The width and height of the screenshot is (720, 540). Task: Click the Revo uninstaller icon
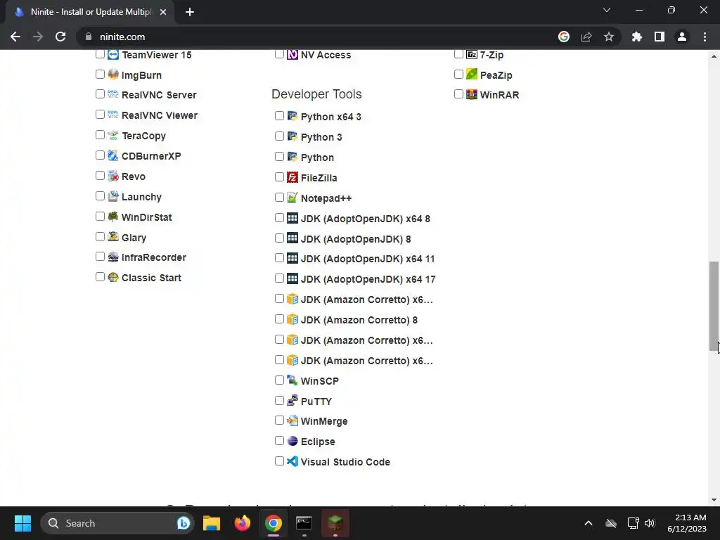click(x=113, y=176)
